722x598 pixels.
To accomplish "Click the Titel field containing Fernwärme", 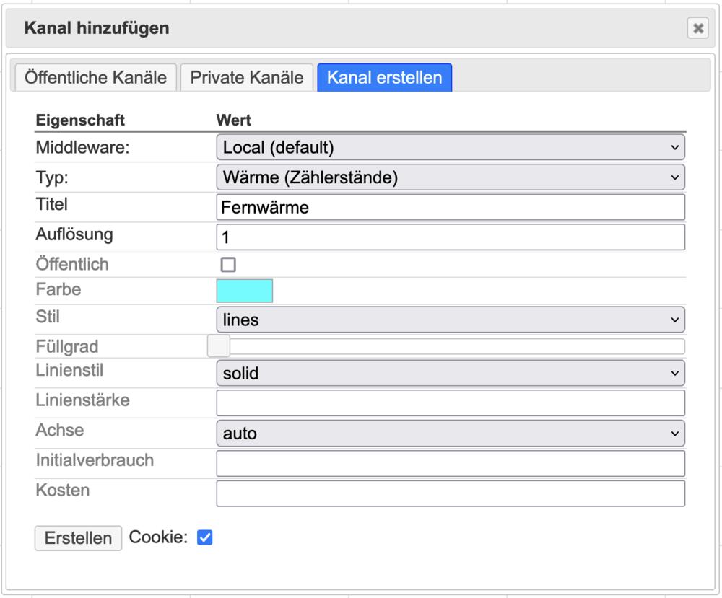I will coord(450,206).
